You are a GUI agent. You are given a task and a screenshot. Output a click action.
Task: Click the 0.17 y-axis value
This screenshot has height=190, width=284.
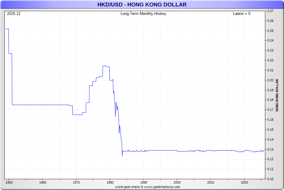(x=271, y=110)
